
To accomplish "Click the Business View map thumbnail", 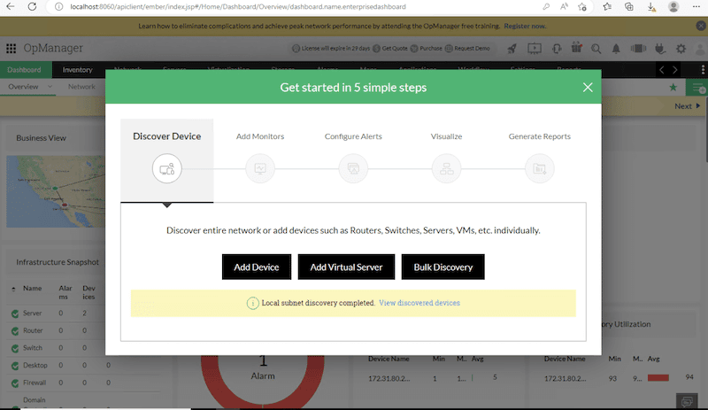I will pyautogui.click(x=56, y=191).
